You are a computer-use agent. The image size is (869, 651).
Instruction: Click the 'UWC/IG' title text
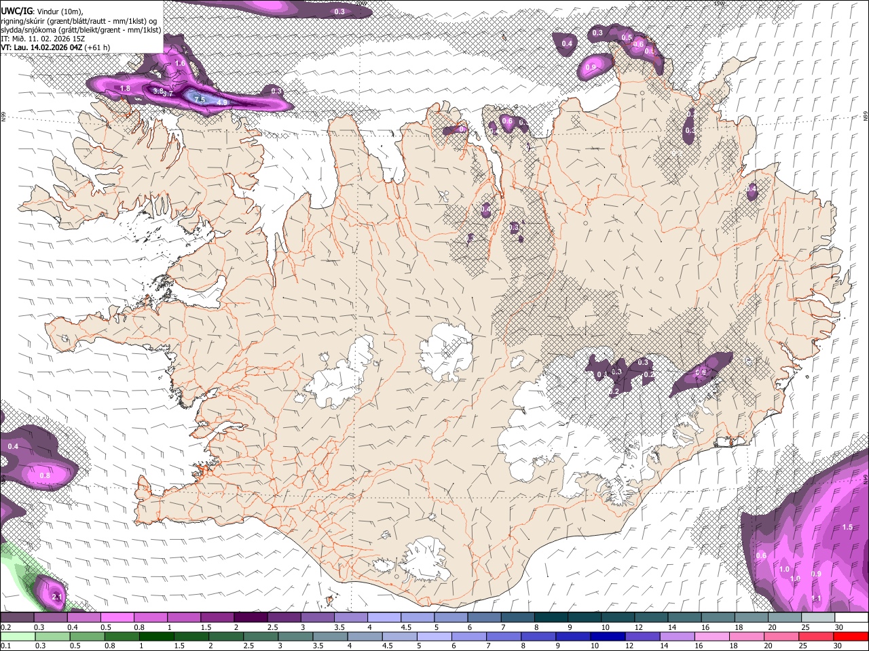[16, 11]
